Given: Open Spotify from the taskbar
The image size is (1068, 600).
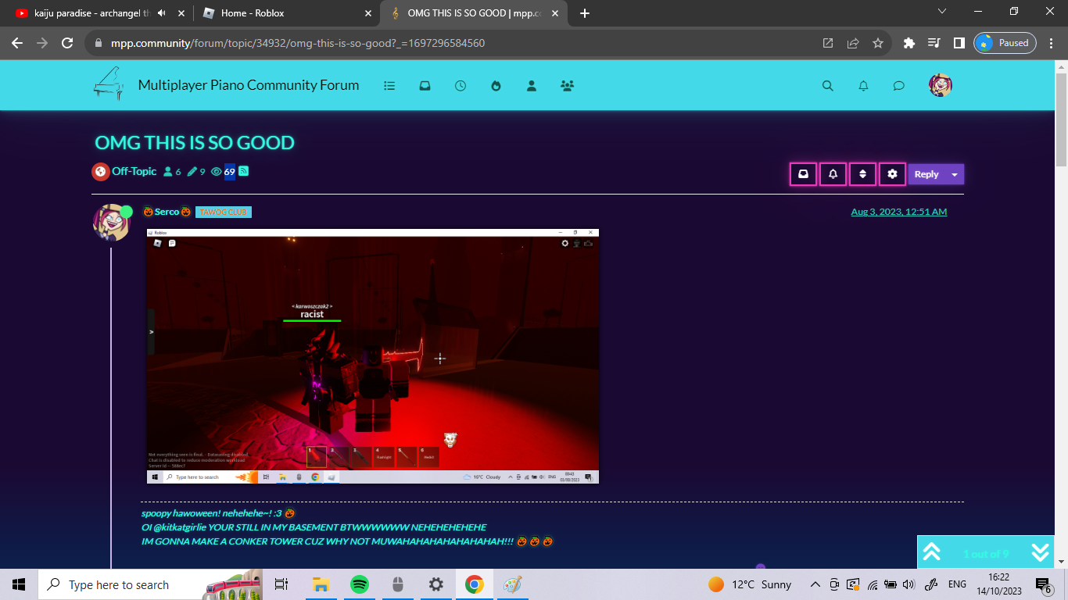Looking at the screenshot, I should [360, 584].
